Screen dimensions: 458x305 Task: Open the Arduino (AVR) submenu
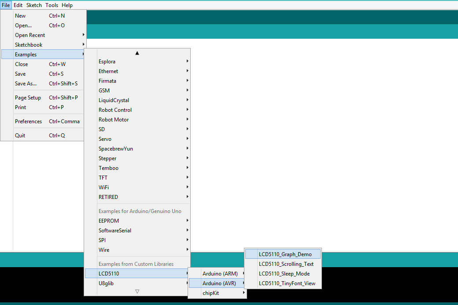[x=217, y=283]
